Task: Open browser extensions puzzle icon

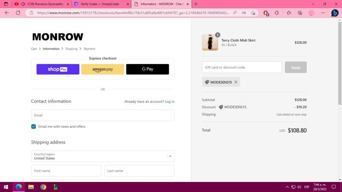Action: click(277, 13)
